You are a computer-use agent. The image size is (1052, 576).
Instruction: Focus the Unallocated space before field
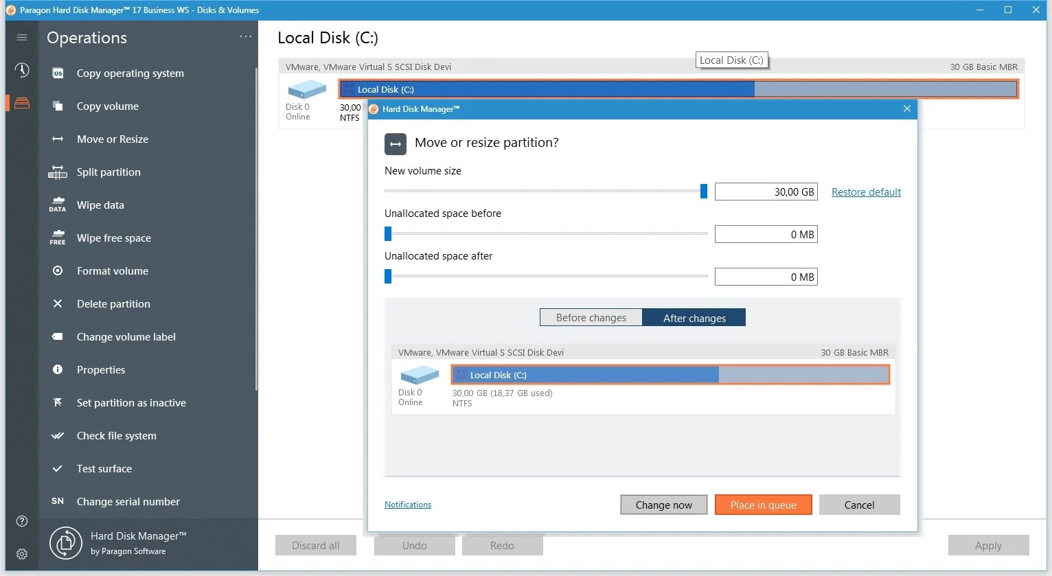[x=766, y=234]
